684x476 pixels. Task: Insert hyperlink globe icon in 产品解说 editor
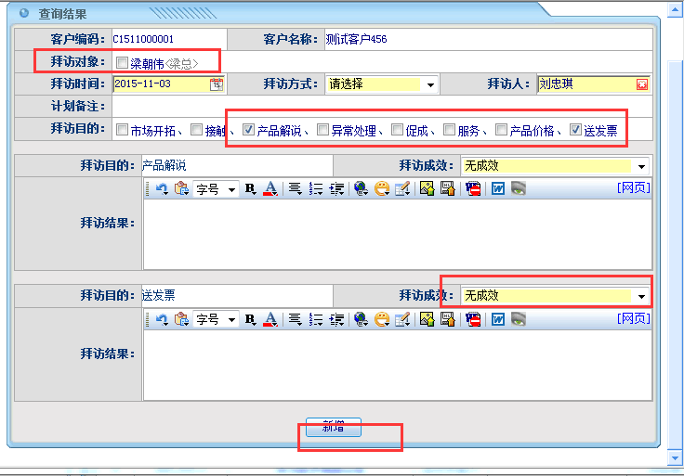[x=362, y=188]
